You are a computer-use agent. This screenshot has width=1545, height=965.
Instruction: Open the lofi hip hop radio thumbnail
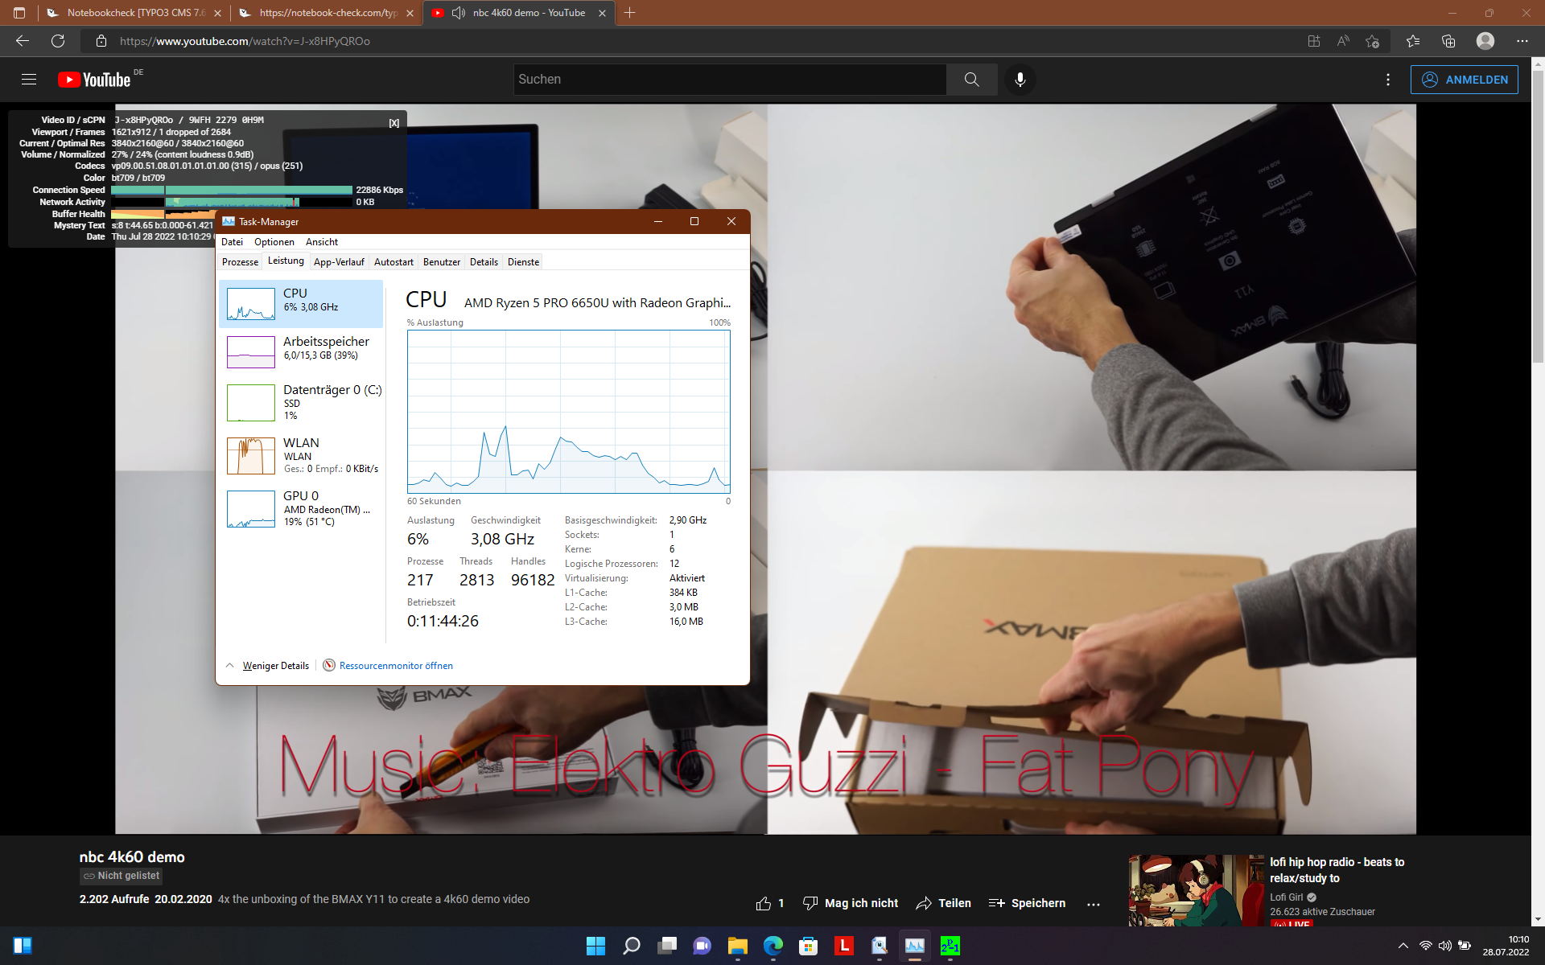[1196, 890]
